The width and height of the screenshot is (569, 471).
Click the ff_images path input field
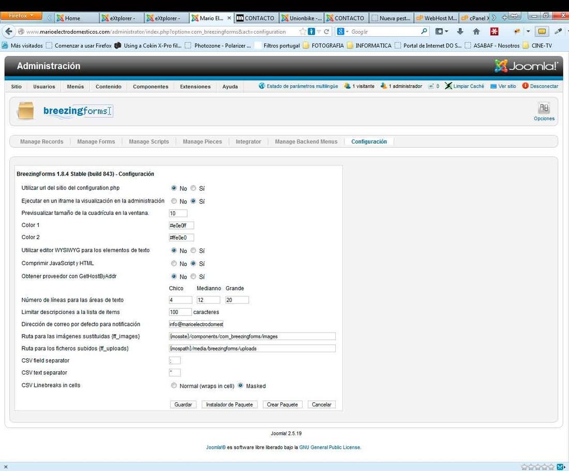tap(252, 336)
